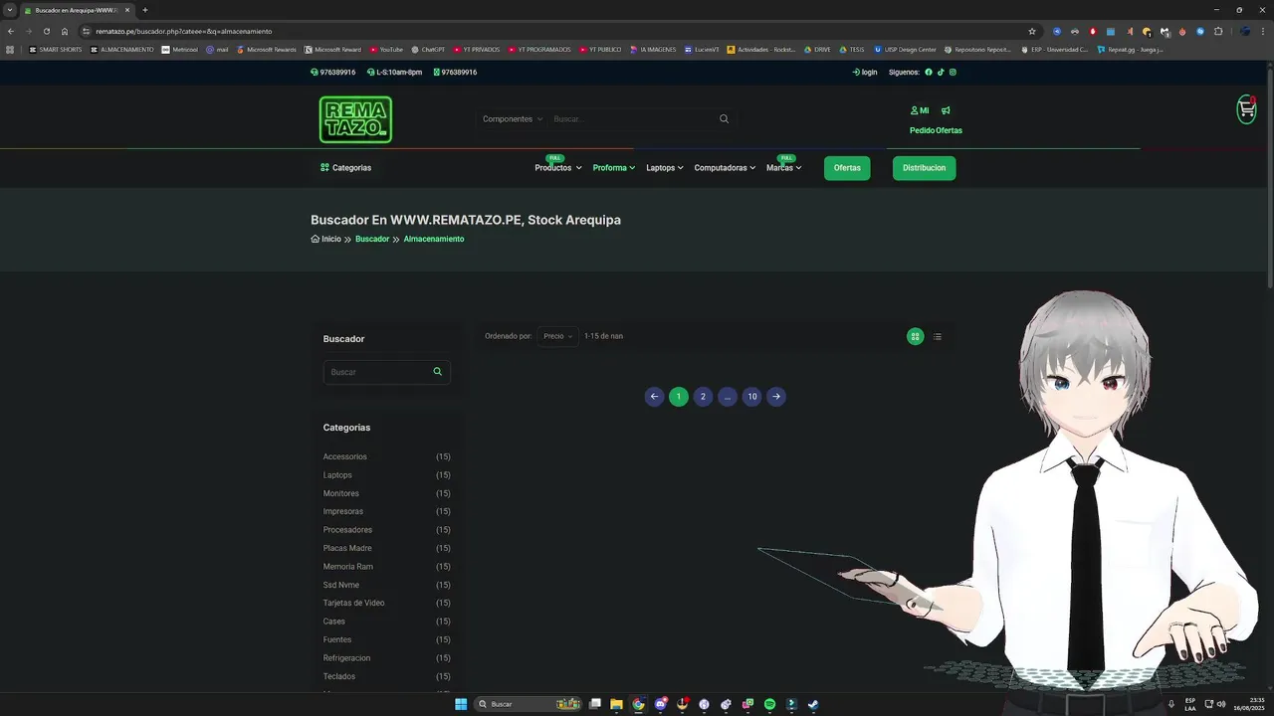
Task: Go to next page arrow
Action: 776,397
